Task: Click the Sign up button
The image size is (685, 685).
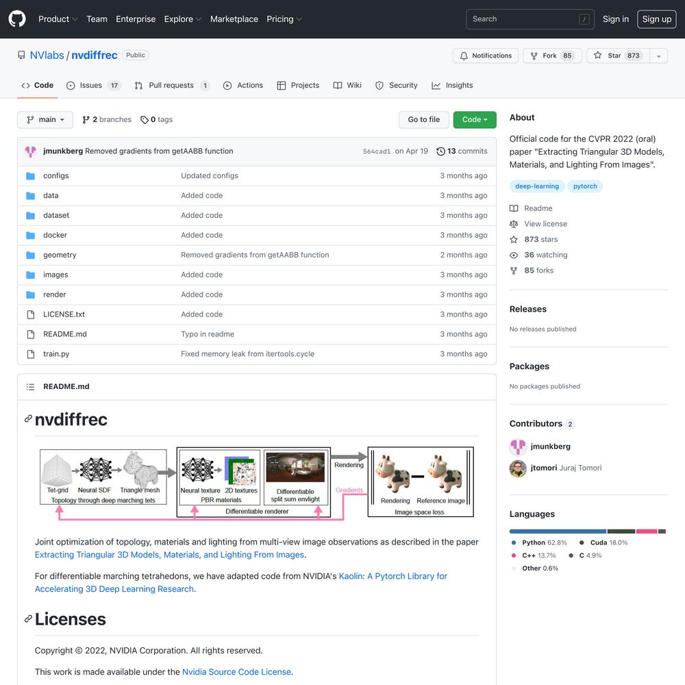Action: point(657,18)
